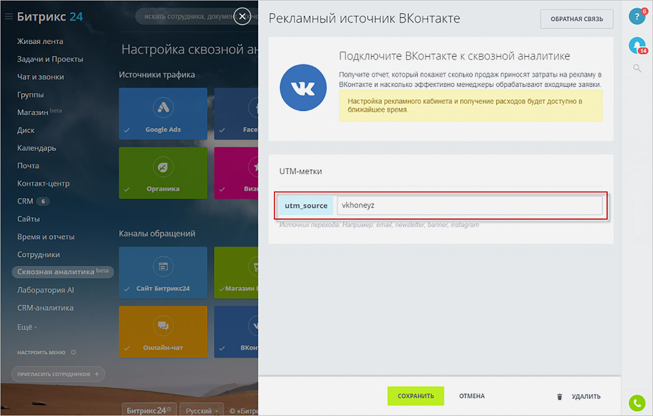Click the green phone call button
The image size is (653, 416).
tap(637, 403)
